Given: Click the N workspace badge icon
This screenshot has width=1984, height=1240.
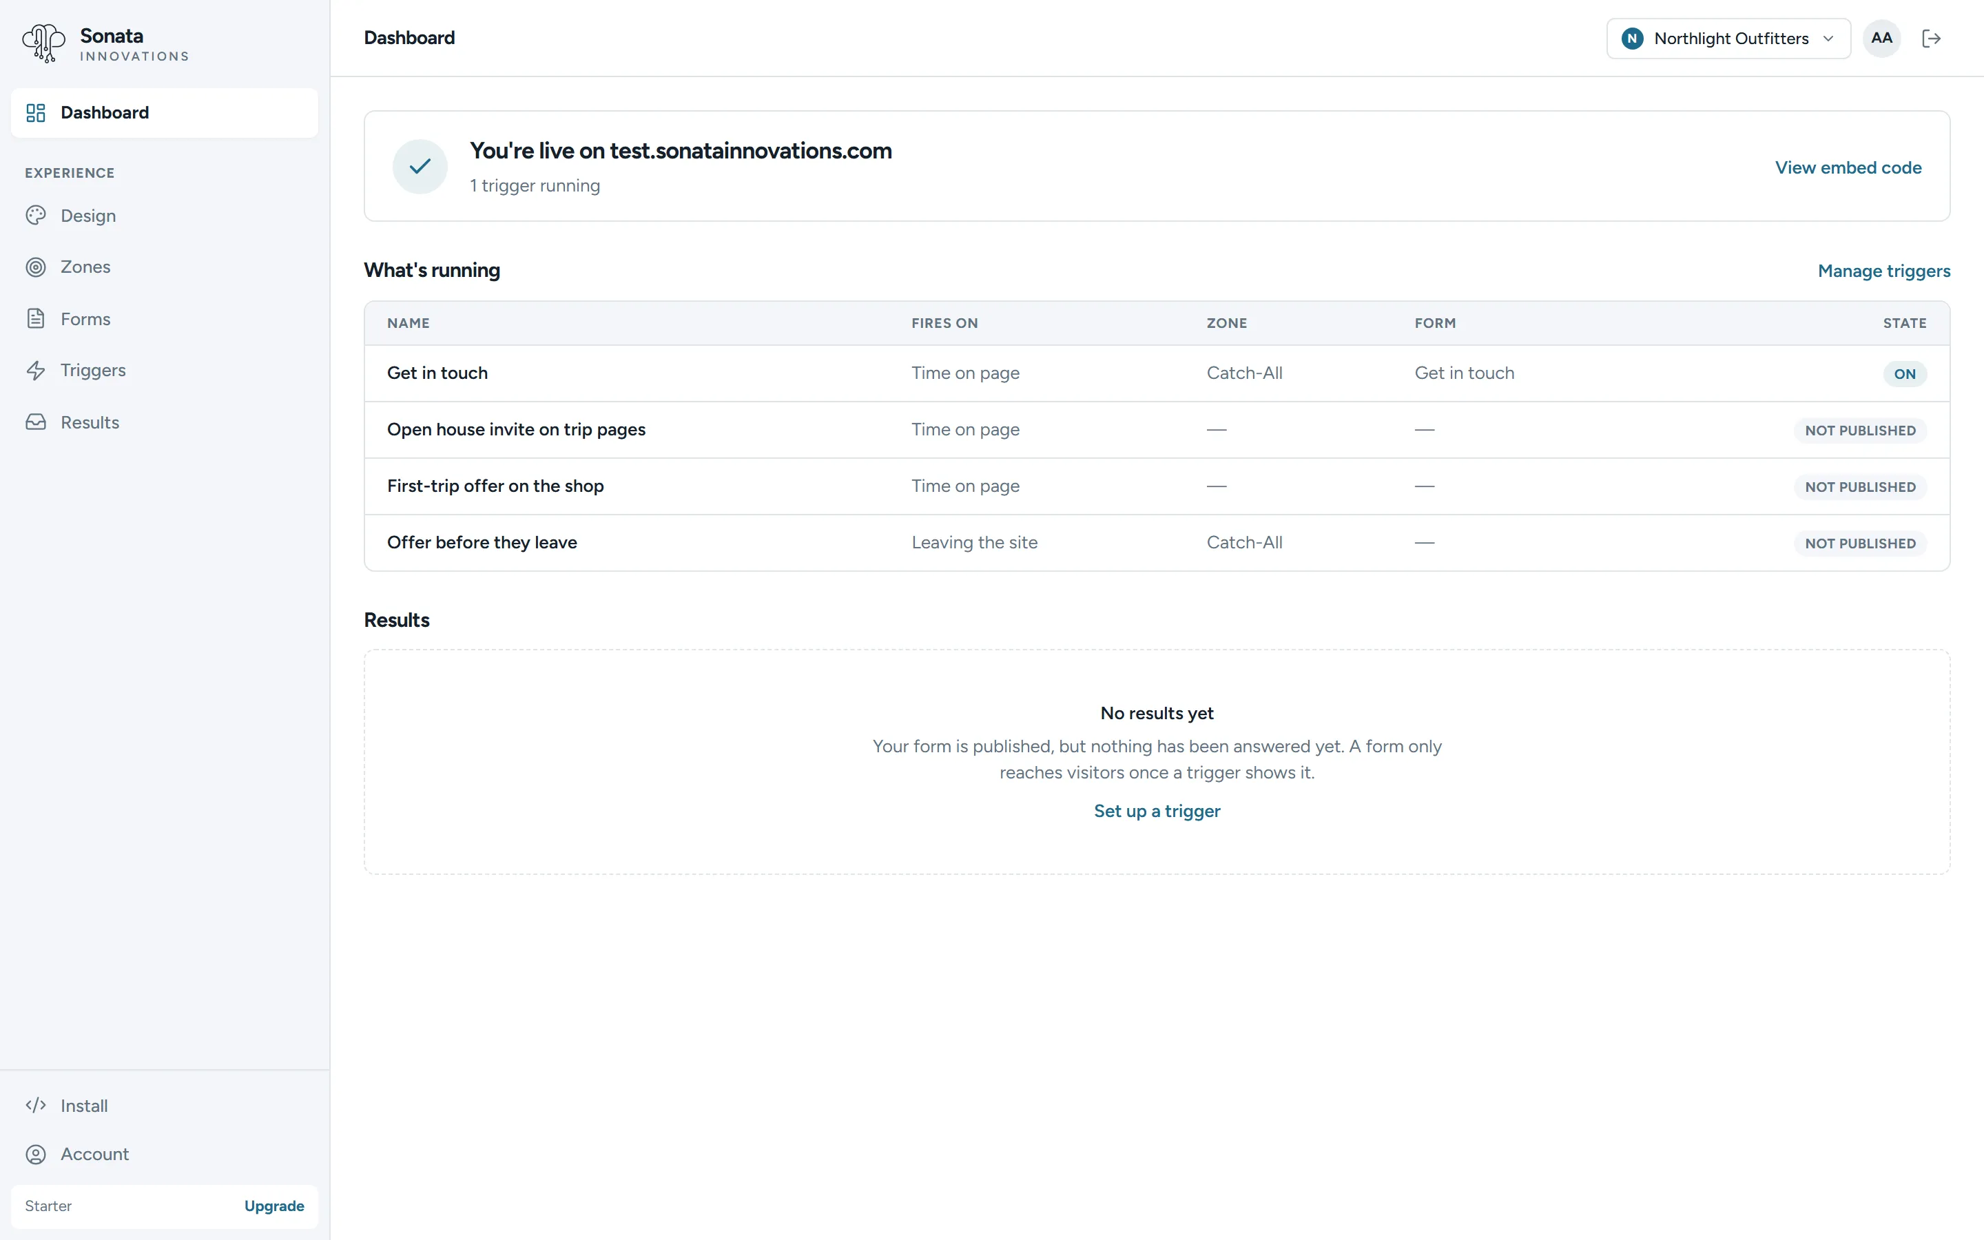Looking at the screenshot, I should tap(1632, 39).
